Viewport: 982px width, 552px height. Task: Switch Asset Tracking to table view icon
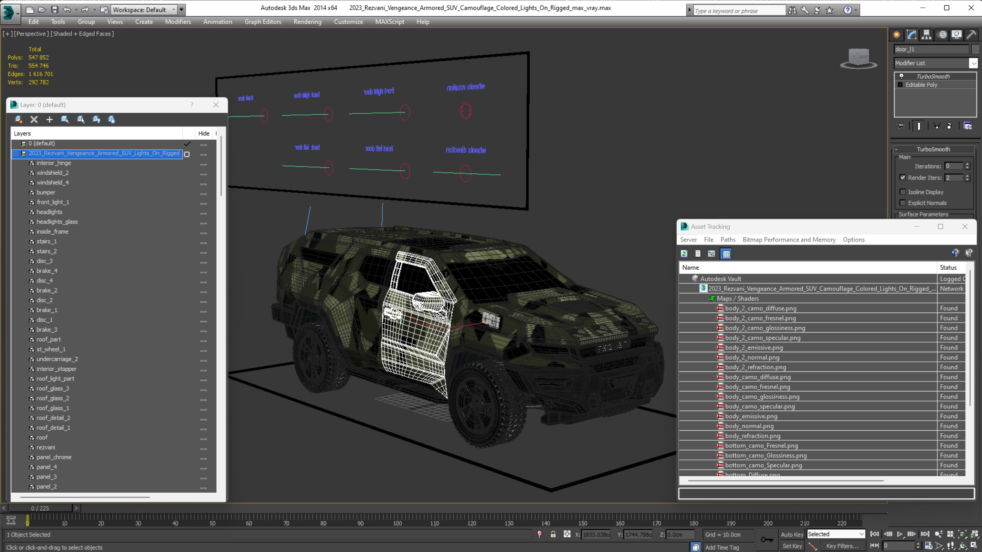point(726,253)
